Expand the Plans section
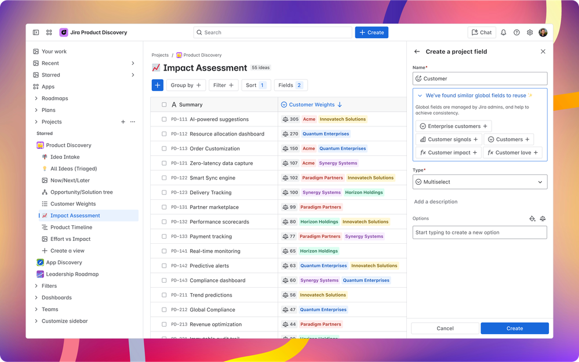The height and width of the screenshot is (362, 579). coord(36,110)
